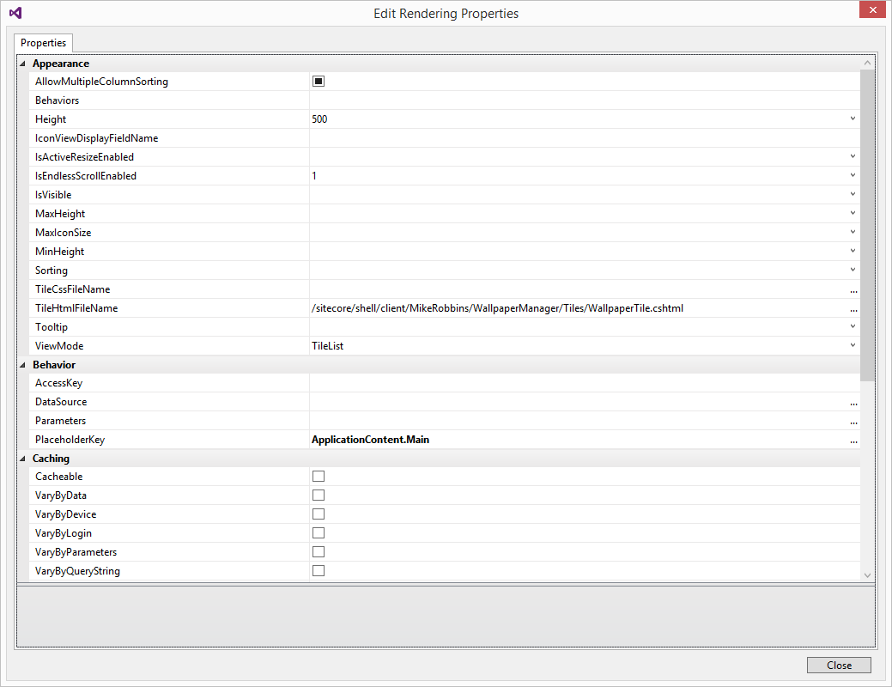Click the Close button
This screenshot has height=687, width=892.
tap(839, 665)
